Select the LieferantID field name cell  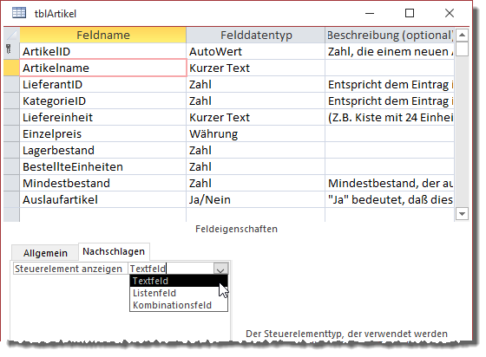pyautogui.click(x=103, y=84)
